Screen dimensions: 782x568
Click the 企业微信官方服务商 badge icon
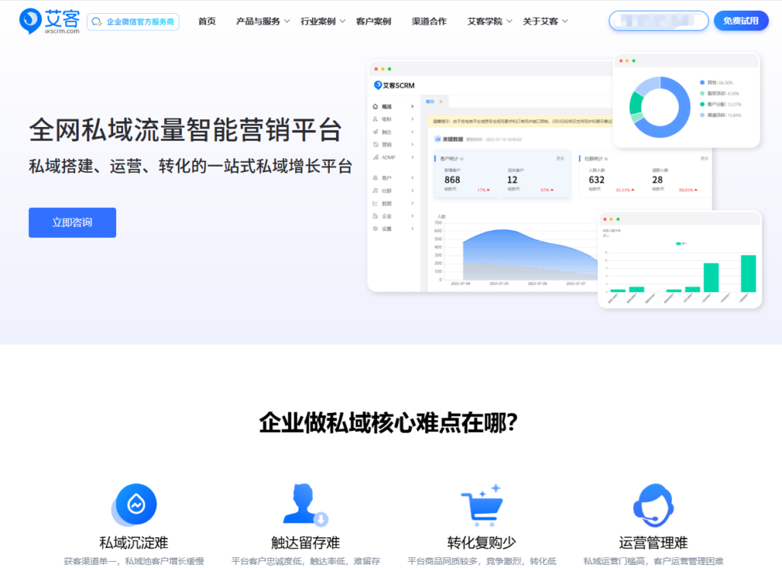pos(97,21)
